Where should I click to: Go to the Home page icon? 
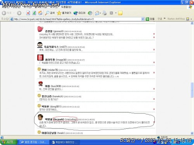pyautogui.click(x=40, y=13)
